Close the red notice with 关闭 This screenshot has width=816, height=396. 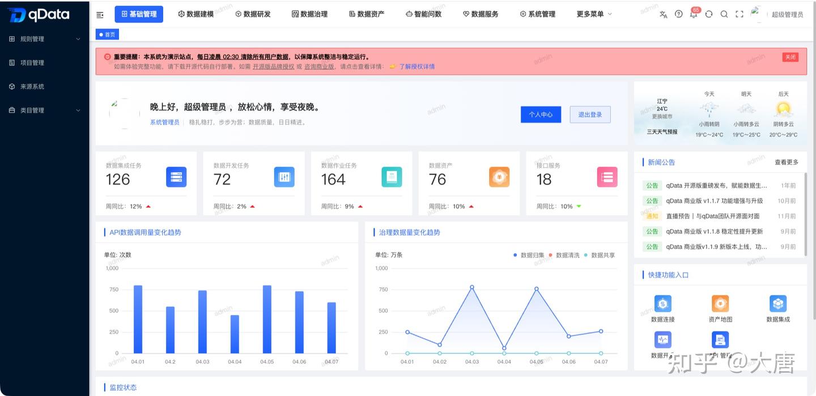pyautogui.click(x=790, y=57)
